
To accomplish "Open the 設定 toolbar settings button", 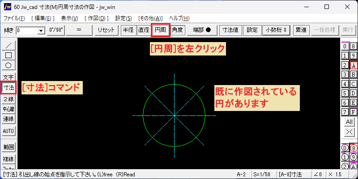I will [x=252, y=30].
